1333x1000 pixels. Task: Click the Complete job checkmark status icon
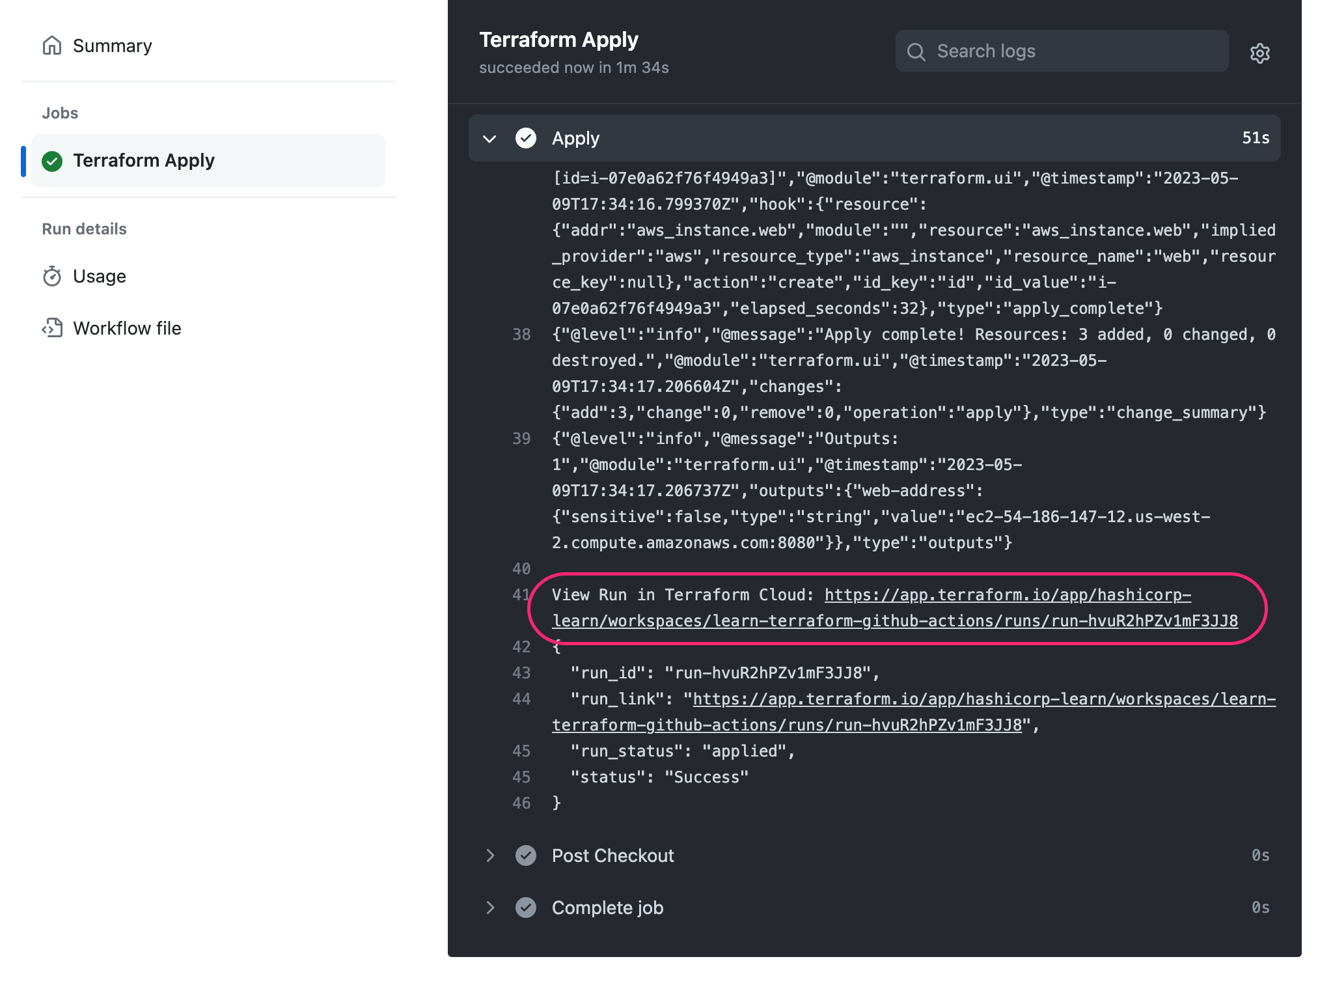tap(526, 908)
